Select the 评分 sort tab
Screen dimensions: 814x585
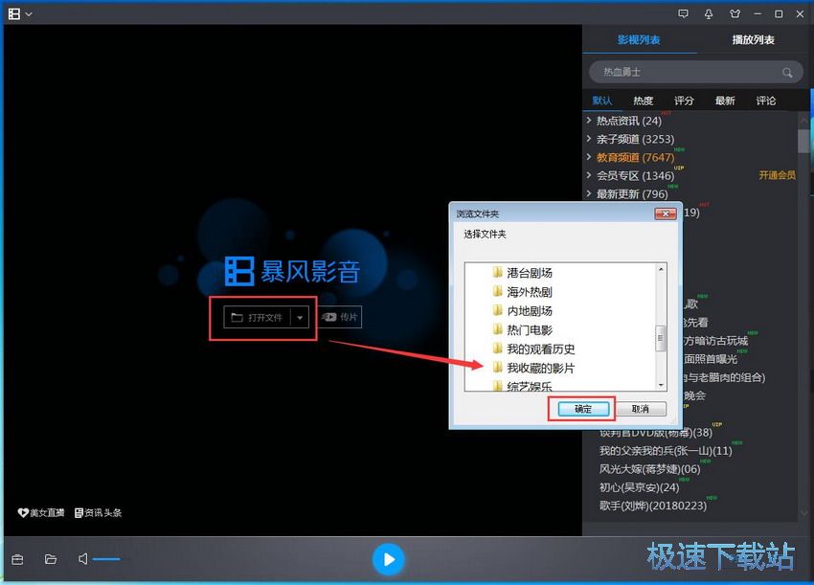[x=684, y=101]
